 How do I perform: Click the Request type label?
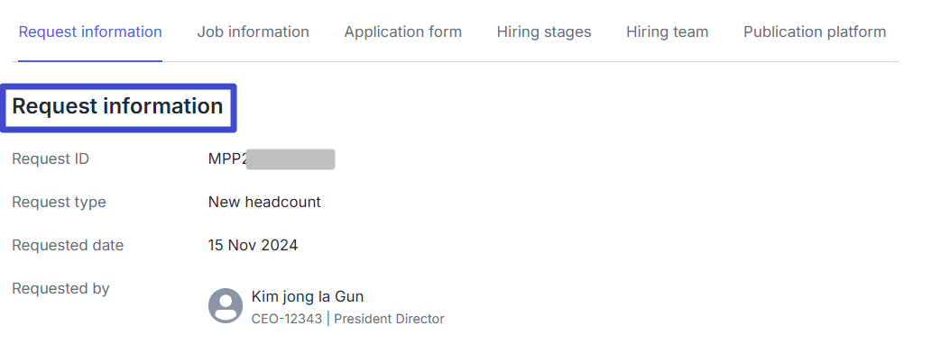coord(59,203)
